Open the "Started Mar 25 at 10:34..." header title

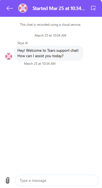point(59,8)
